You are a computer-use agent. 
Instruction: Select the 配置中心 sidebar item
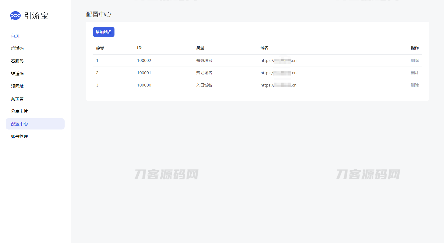click(x=19, y=124)
